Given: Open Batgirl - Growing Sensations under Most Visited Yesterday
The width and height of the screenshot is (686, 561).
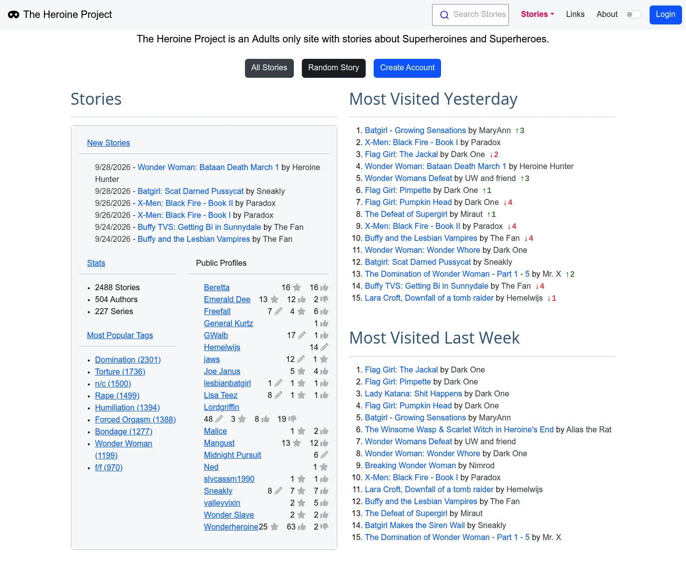Looking at the screenshot, I should tap(416, 131).
